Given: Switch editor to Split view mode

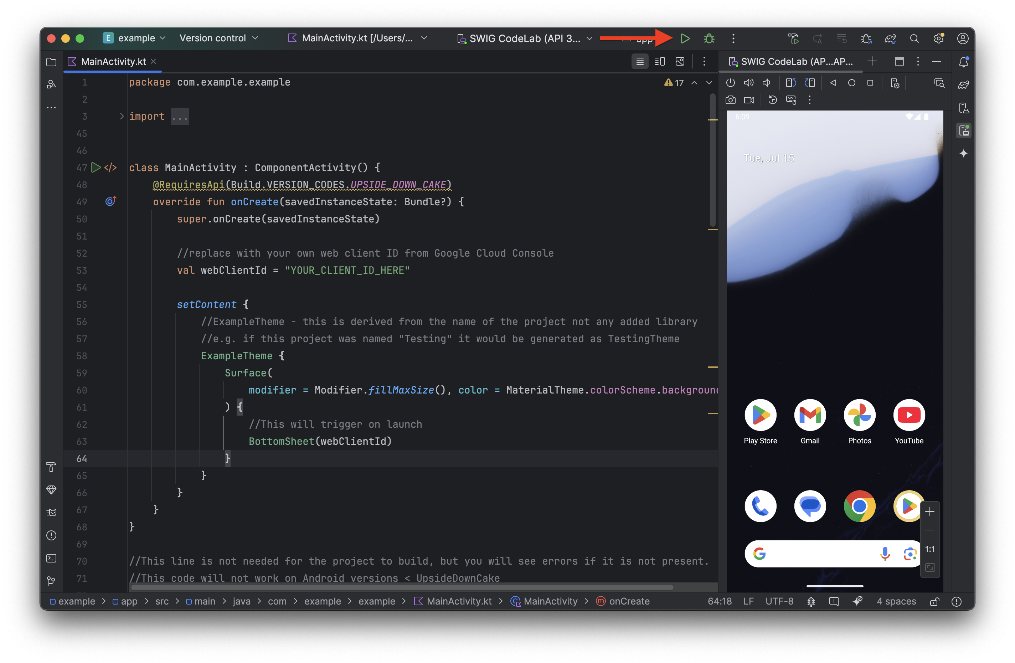Looking at the screenshot, I should point(660,61).
